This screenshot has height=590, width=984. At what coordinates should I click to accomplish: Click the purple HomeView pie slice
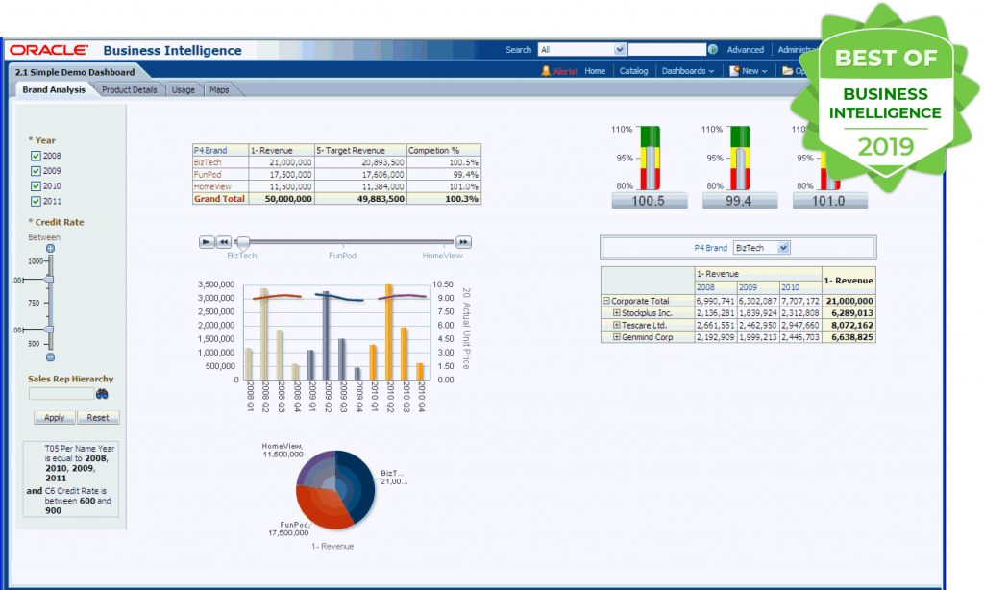coord(316,468)
